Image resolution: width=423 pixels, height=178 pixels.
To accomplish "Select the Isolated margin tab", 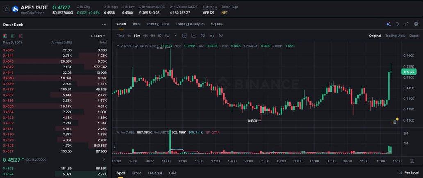I will [155, 173].
